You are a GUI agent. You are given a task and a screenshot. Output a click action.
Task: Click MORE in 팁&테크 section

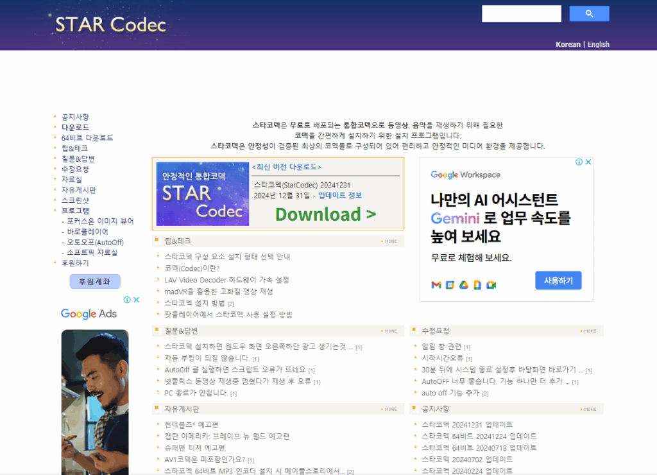pos(389,241)
